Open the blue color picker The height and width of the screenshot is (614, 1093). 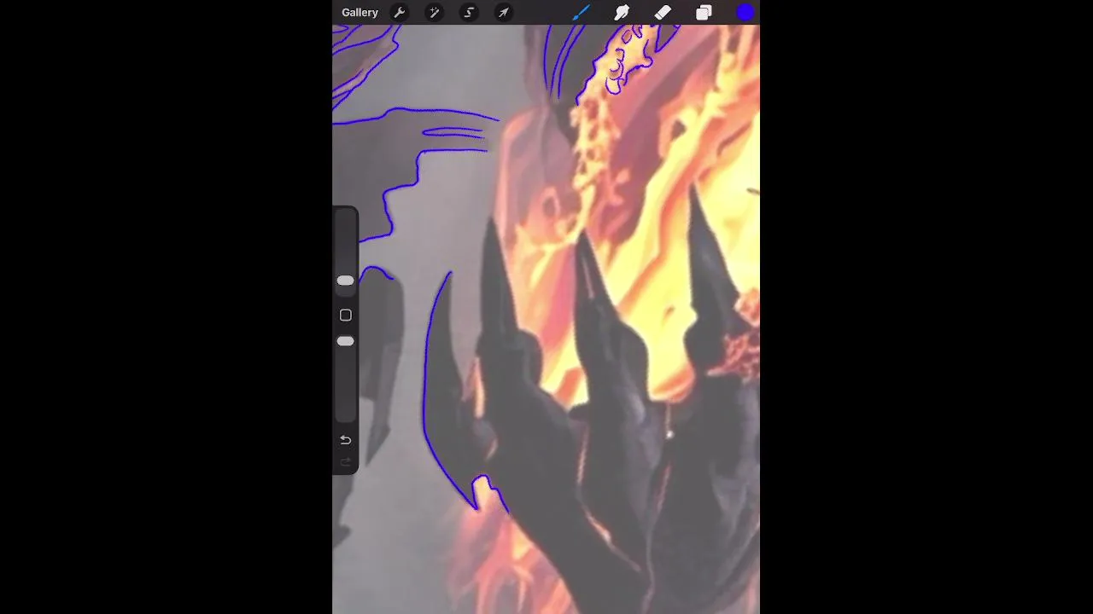[745, 13]
